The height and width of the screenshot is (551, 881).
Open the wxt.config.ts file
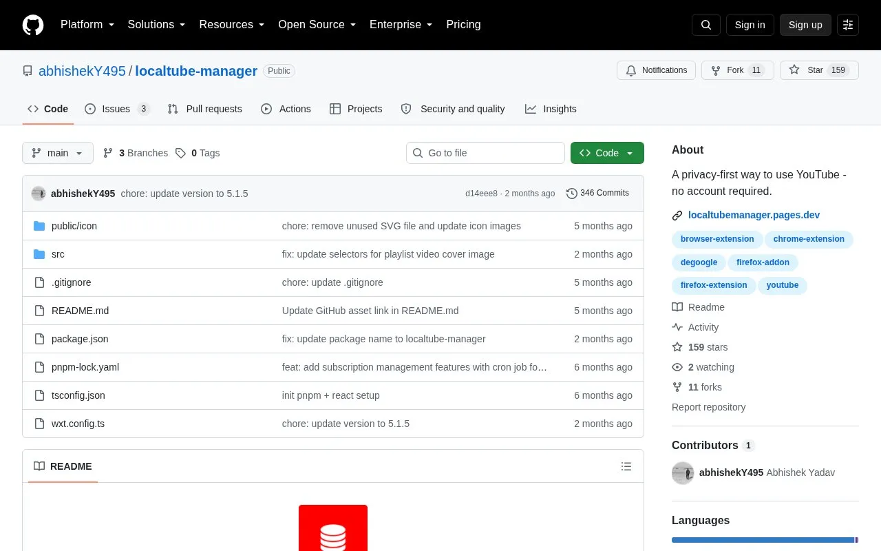click(78, 424)
